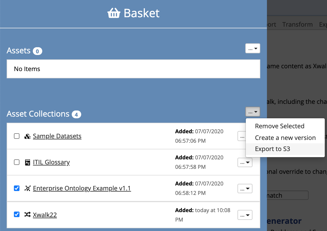
Task: Open the ITIL Glossary collection link
Action: tap(51, 162)
